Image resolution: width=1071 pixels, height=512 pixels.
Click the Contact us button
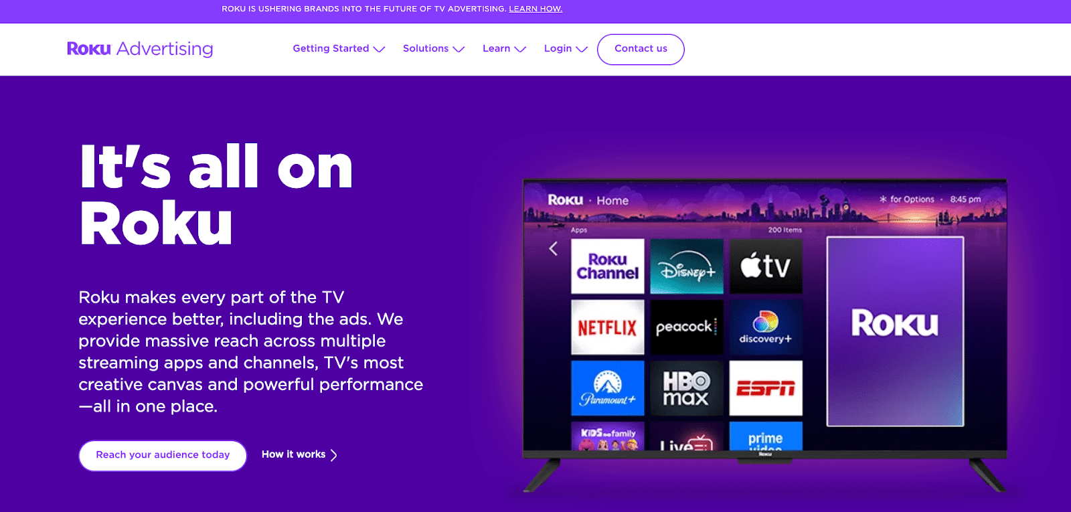coord(641,49)
